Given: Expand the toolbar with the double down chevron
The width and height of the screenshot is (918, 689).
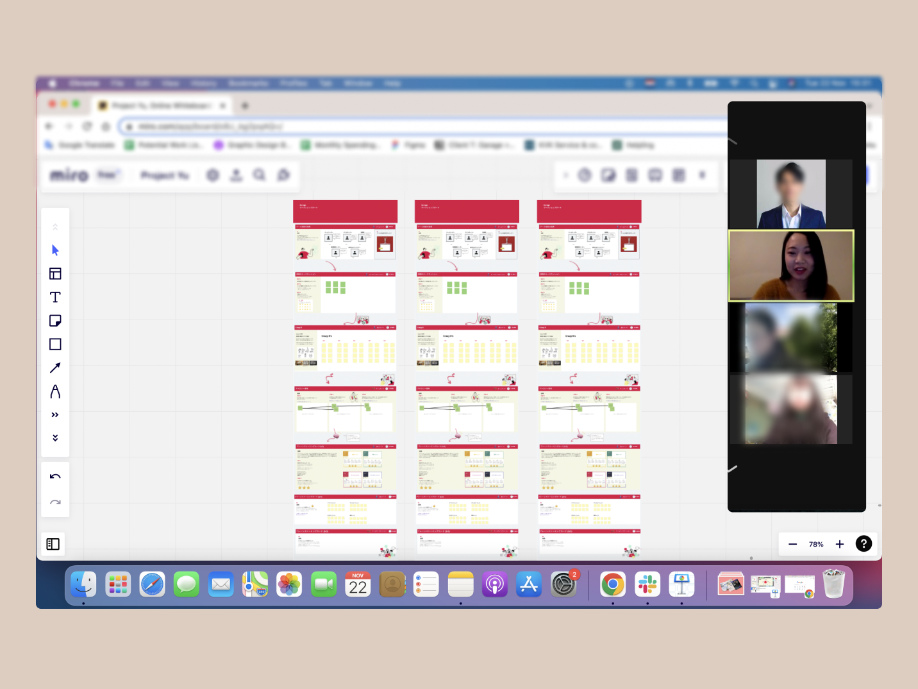Looking at the screenshot, I should click(55, 438).
